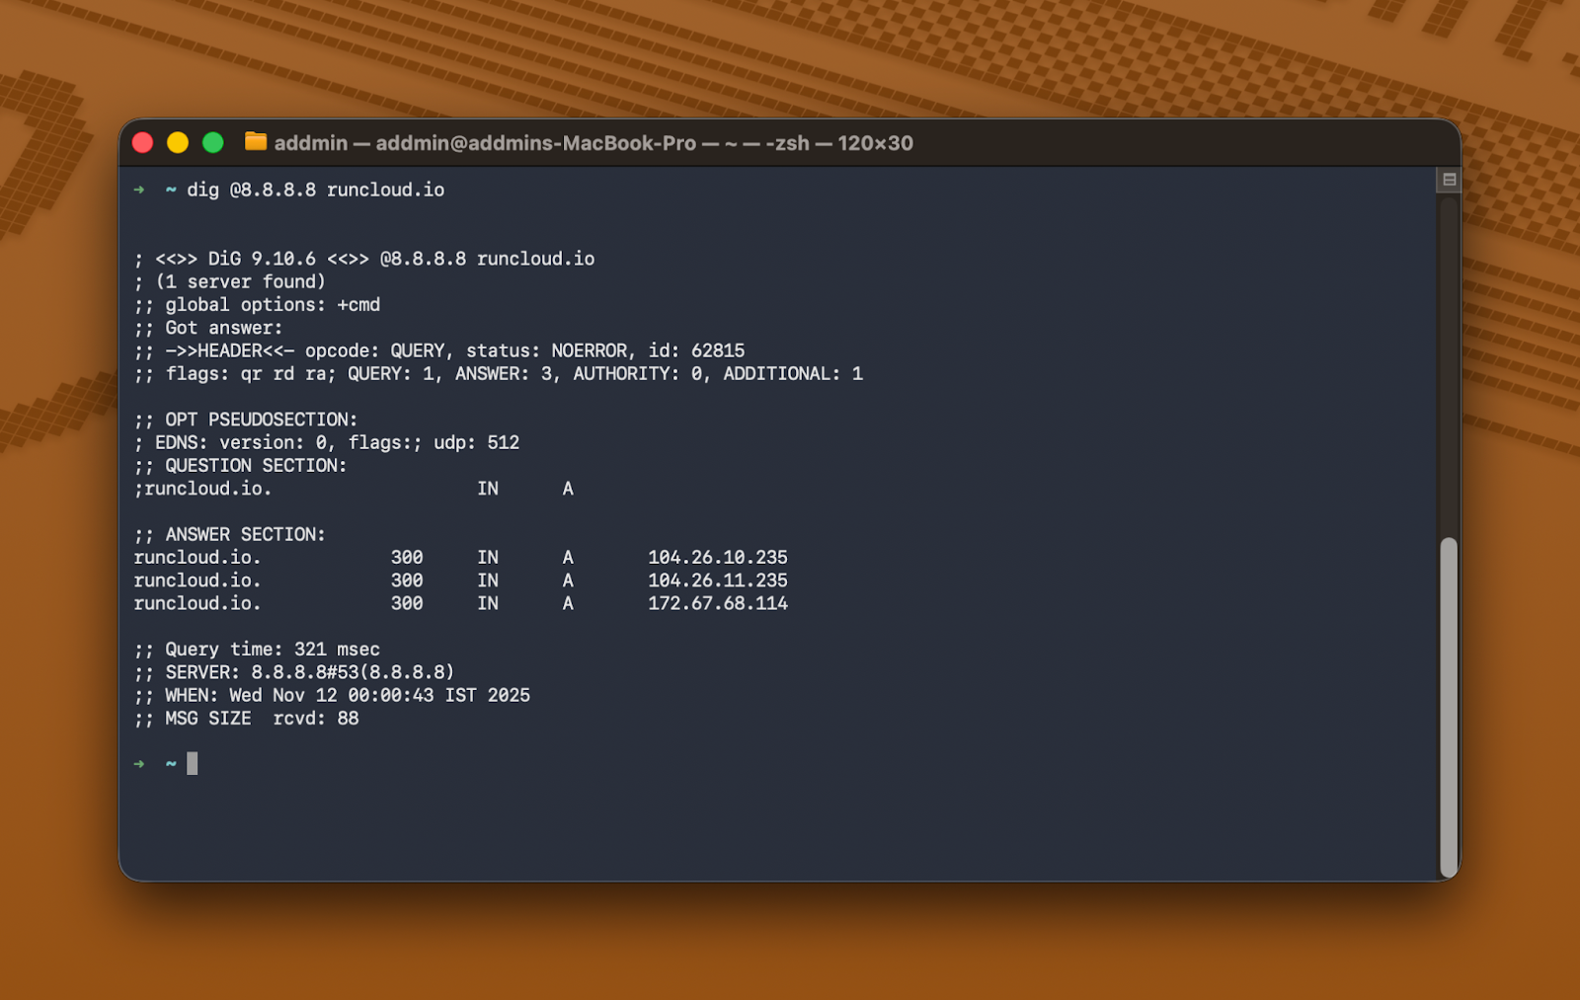Click the red close window button

pyautogui.click(x=142, y=143)
